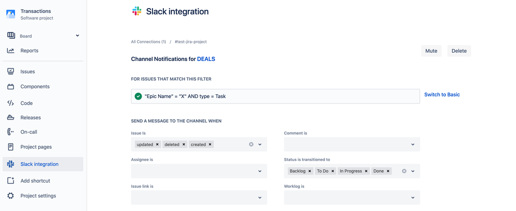The image size is (516, 211).
Task: Click the On-call phone icon
Action: click(10, 132)
